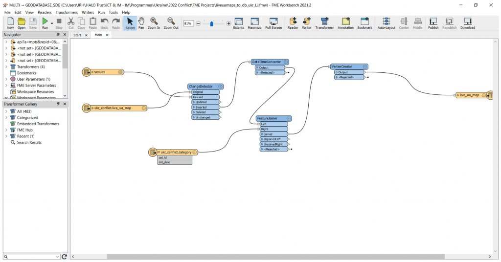Select Bookmarks in the Navigator
Image resolution: width=501 pixels, height=262 pixels.
[x=26, y=73]
